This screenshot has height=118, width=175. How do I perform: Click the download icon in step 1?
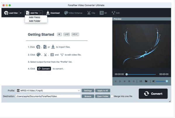(x=53, y=47)
